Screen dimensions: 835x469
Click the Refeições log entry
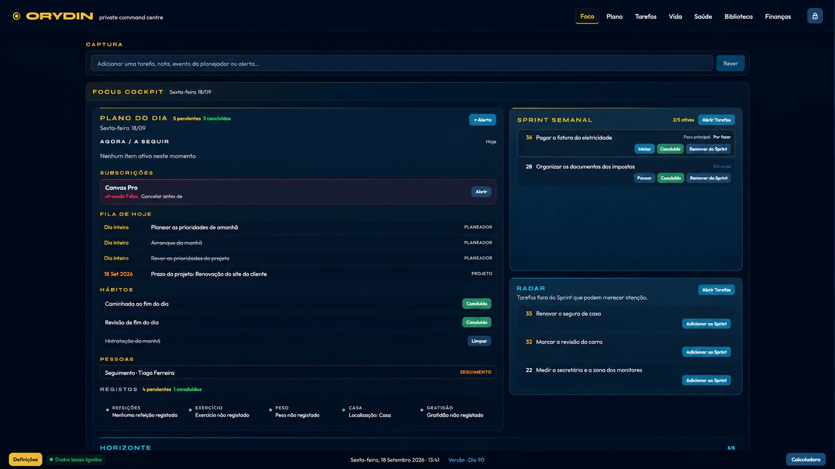[x=141, y=412]
